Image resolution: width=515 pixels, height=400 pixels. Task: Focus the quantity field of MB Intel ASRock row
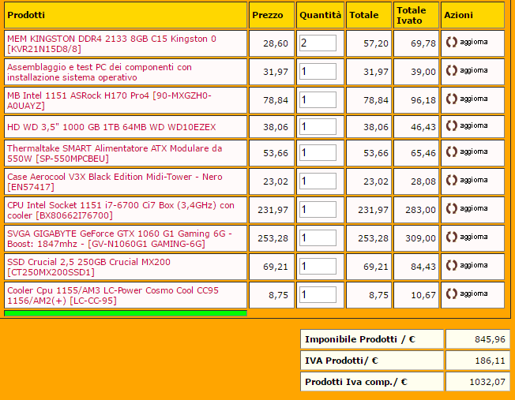tap(318, 99)
